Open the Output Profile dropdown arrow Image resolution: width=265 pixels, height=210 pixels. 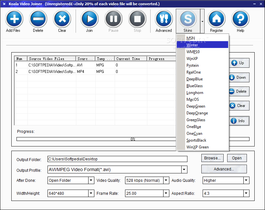(x=184, y=169)
